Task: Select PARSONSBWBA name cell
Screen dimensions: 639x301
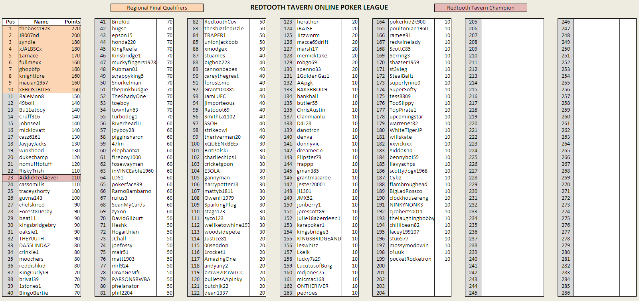Action: coord(134,279)
